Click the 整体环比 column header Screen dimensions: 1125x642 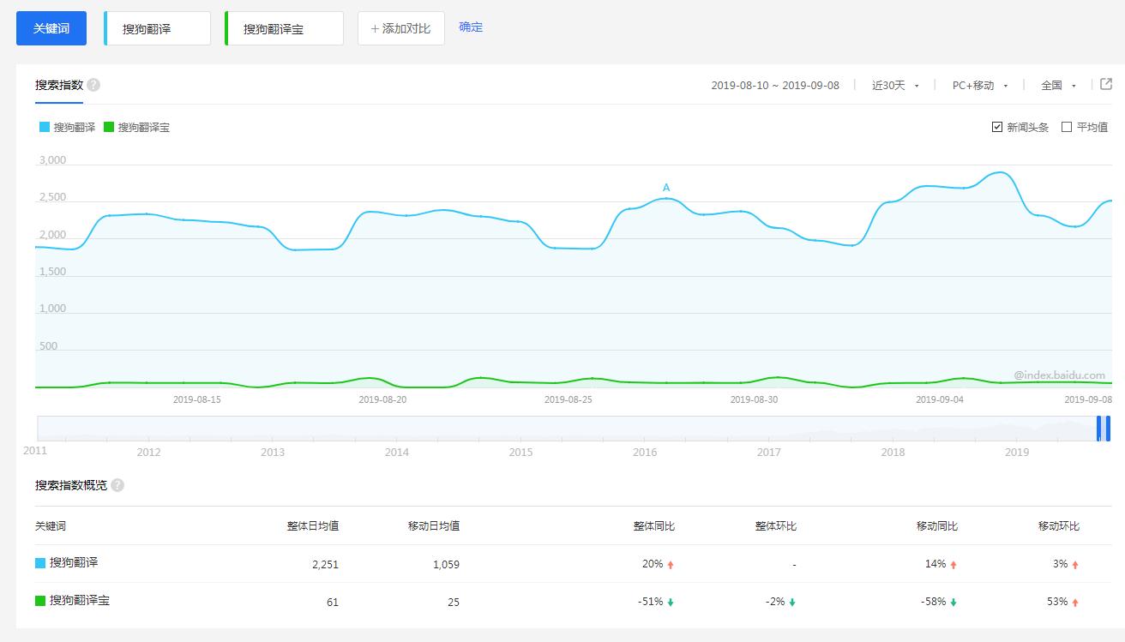776,525
